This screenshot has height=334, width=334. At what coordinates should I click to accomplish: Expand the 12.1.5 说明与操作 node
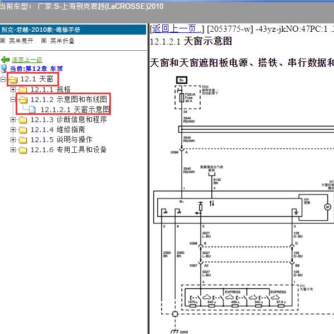pos(13,140)
